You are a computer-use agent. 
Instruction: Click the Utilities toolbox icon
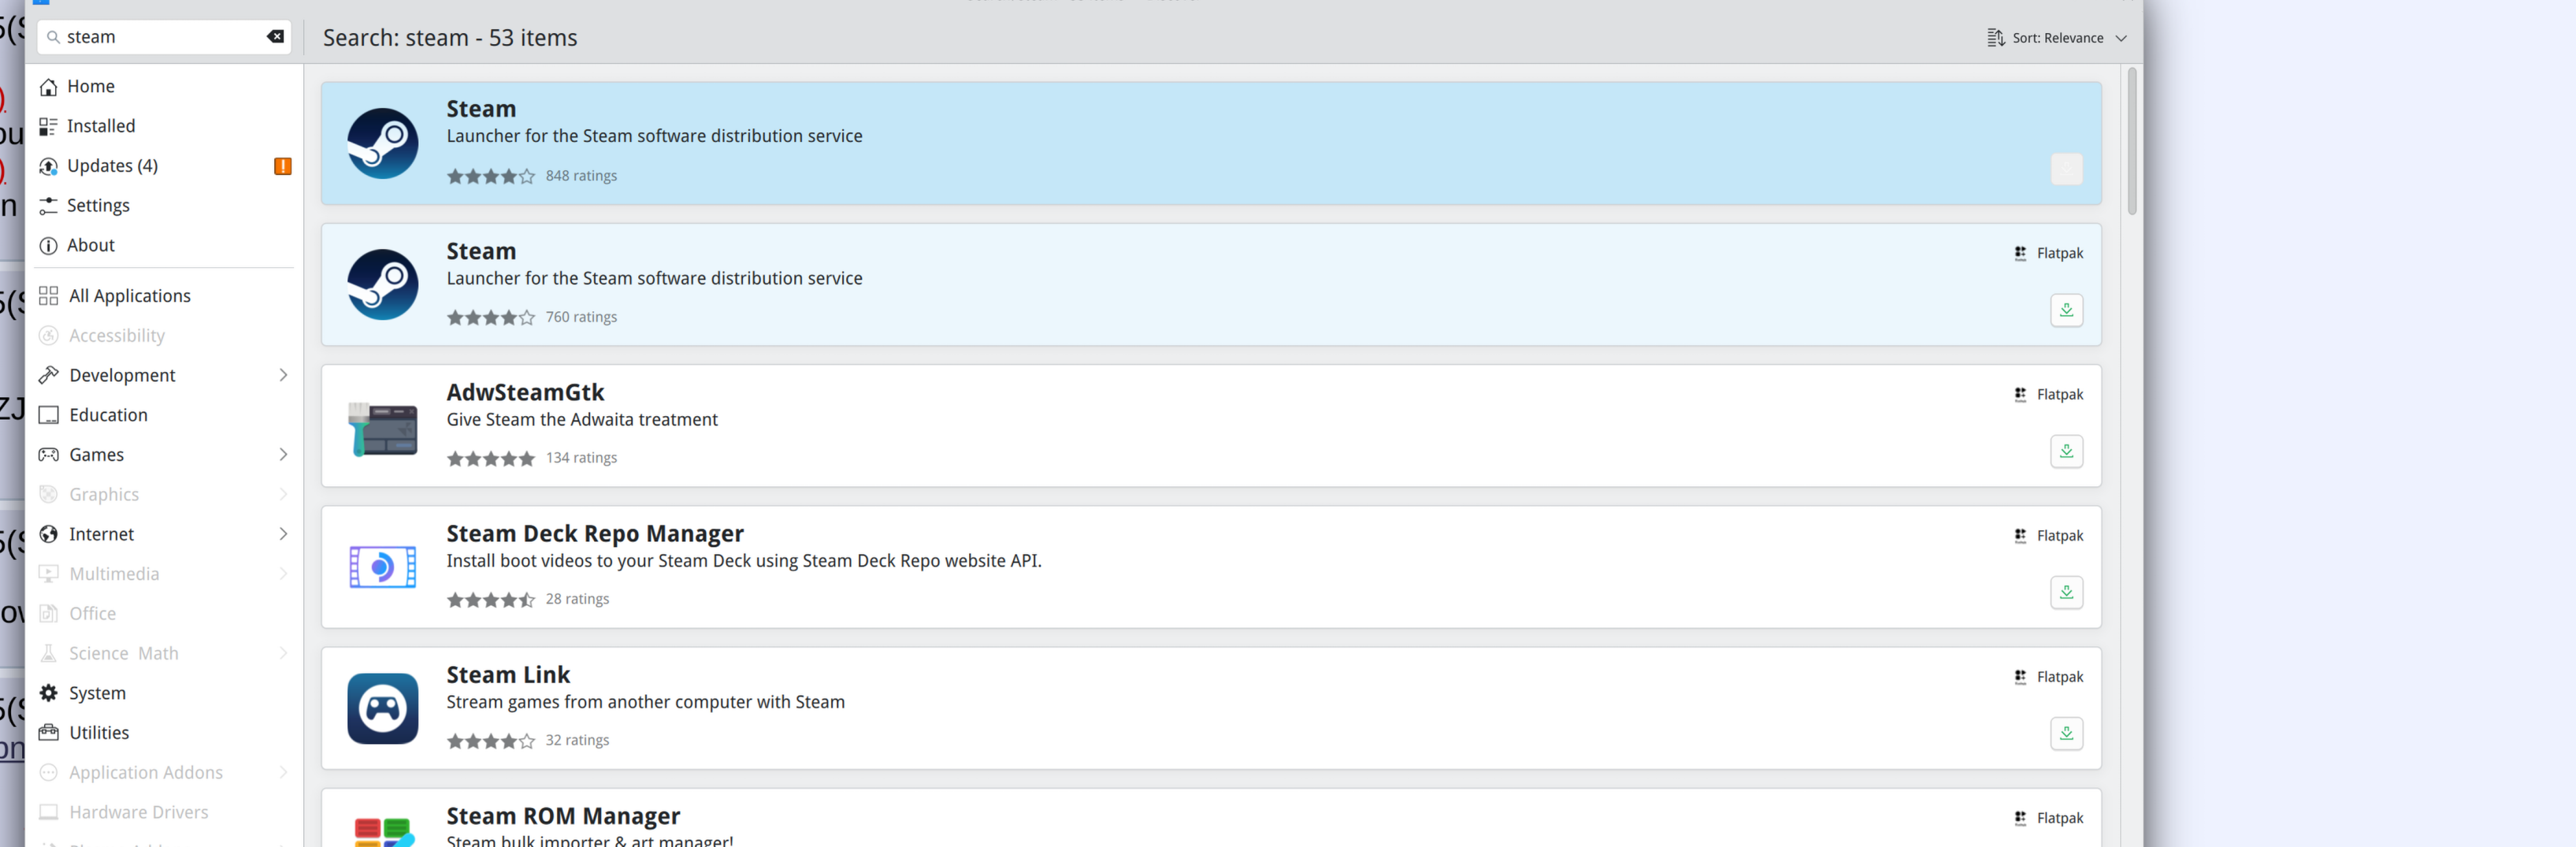click(x=48, y=733)
